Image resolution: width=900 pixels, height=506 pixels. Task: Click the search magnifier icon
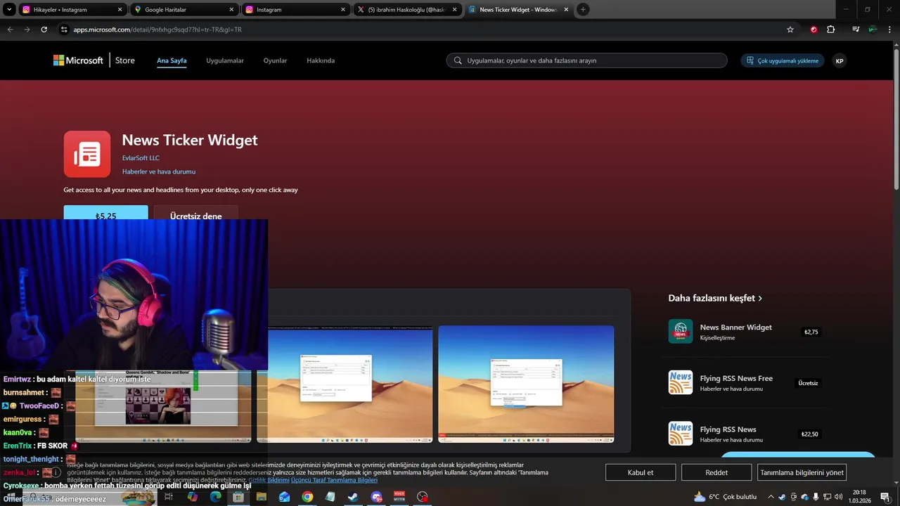458,60
